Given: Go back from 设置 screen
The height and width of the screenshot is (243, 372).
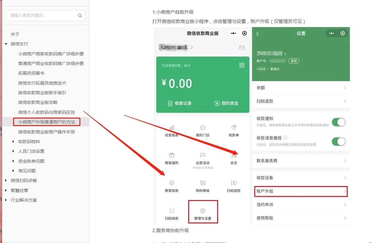Looking at the screenshot, I should pos(258,34).
